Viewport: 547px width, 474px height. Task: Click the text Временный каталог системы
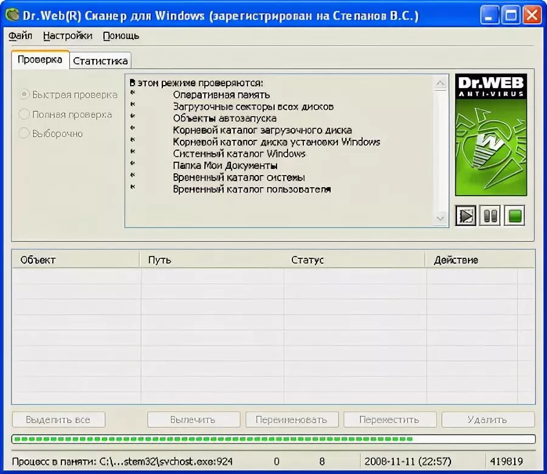(239, 177)
